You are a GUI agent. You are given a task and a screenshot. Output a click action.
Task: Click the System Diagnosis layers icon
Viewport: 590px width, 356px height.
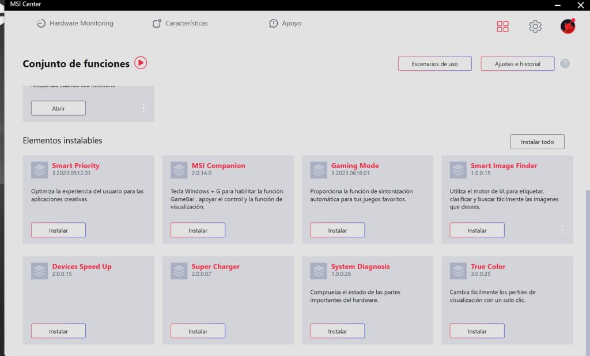319,271
